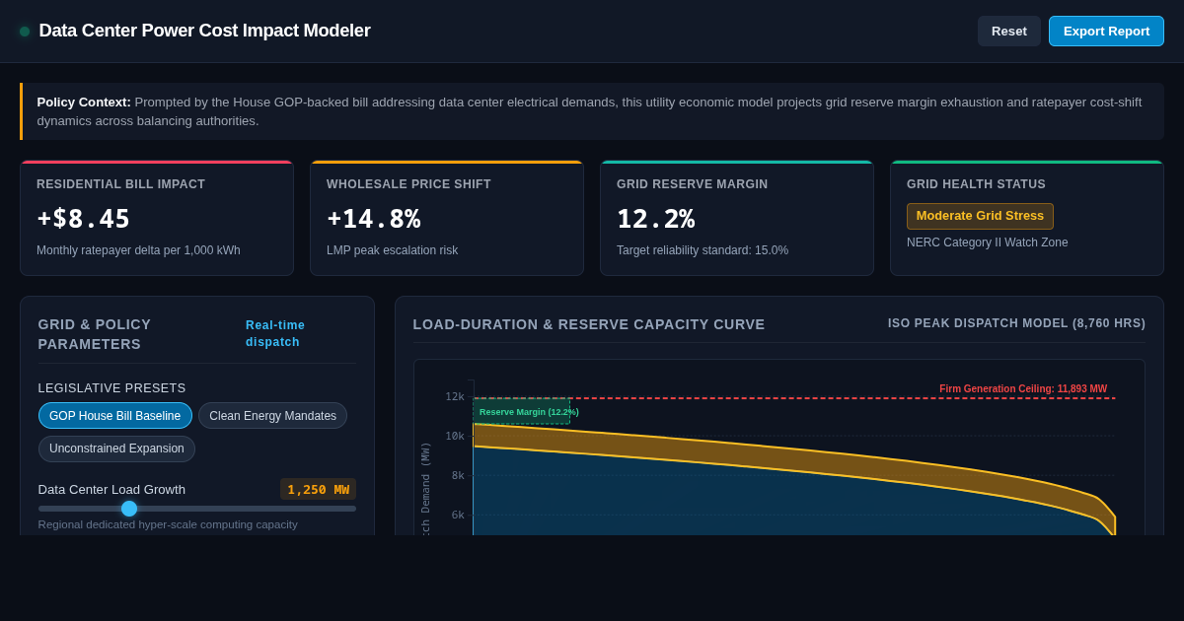Click the Real-time dispatch label
1184x621 pixels.
coord(275,333)
